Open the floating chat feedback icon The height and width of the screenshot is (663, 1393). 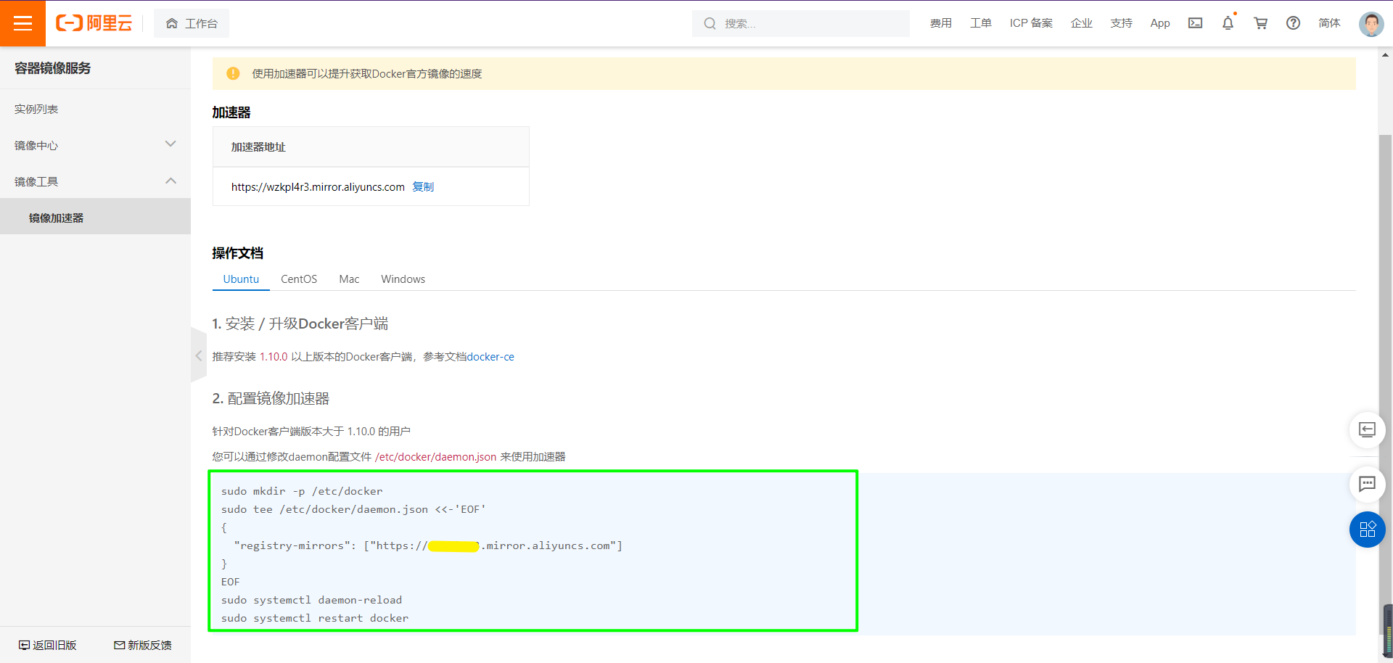coord(1367,484)
